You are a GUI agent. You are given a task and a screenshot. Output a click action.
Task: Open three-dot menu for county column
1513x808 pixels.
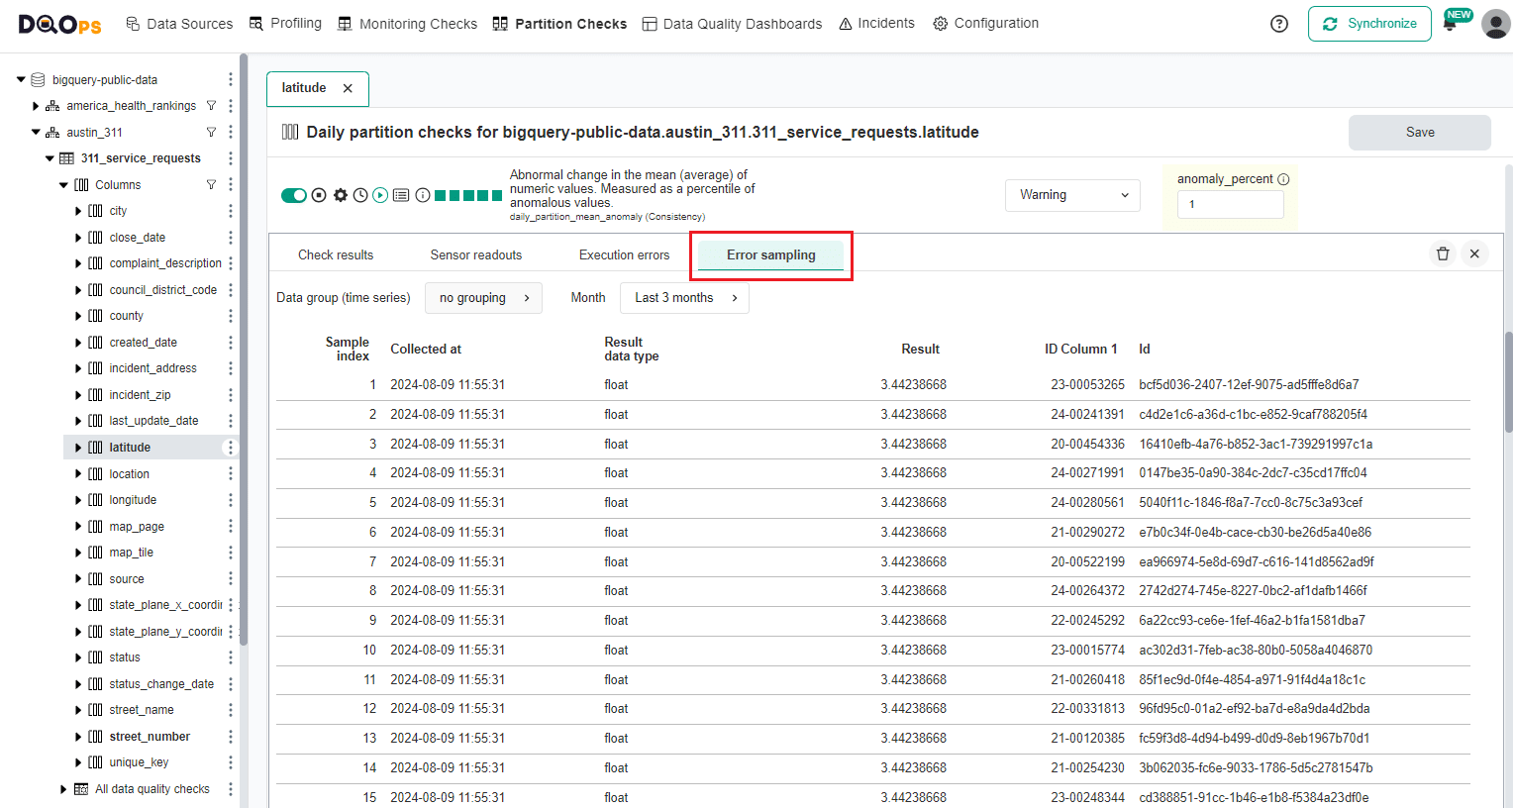231,316
